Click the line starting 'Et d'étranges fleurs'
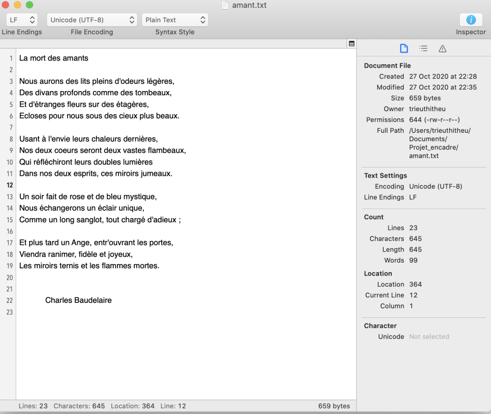Image resolution: width=491 pixels, height=414 pixels. (x=84, y=104)
